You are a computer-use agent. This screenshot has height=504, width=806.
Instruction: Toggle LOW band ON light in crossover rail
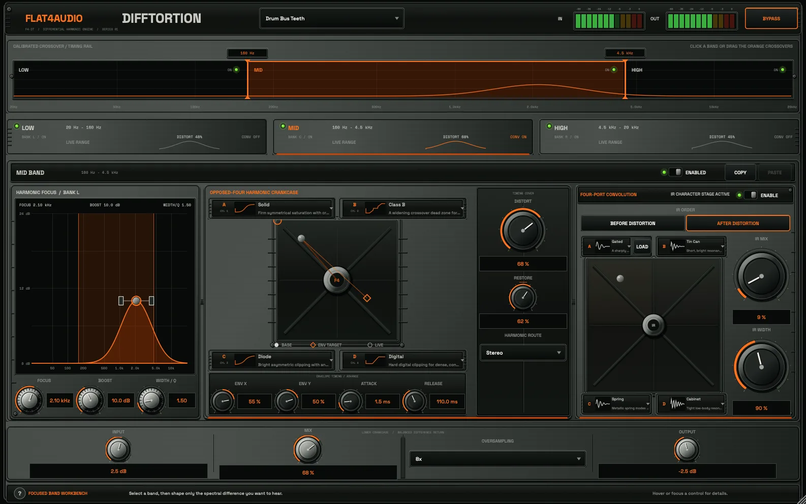click(x=236, y=70)
